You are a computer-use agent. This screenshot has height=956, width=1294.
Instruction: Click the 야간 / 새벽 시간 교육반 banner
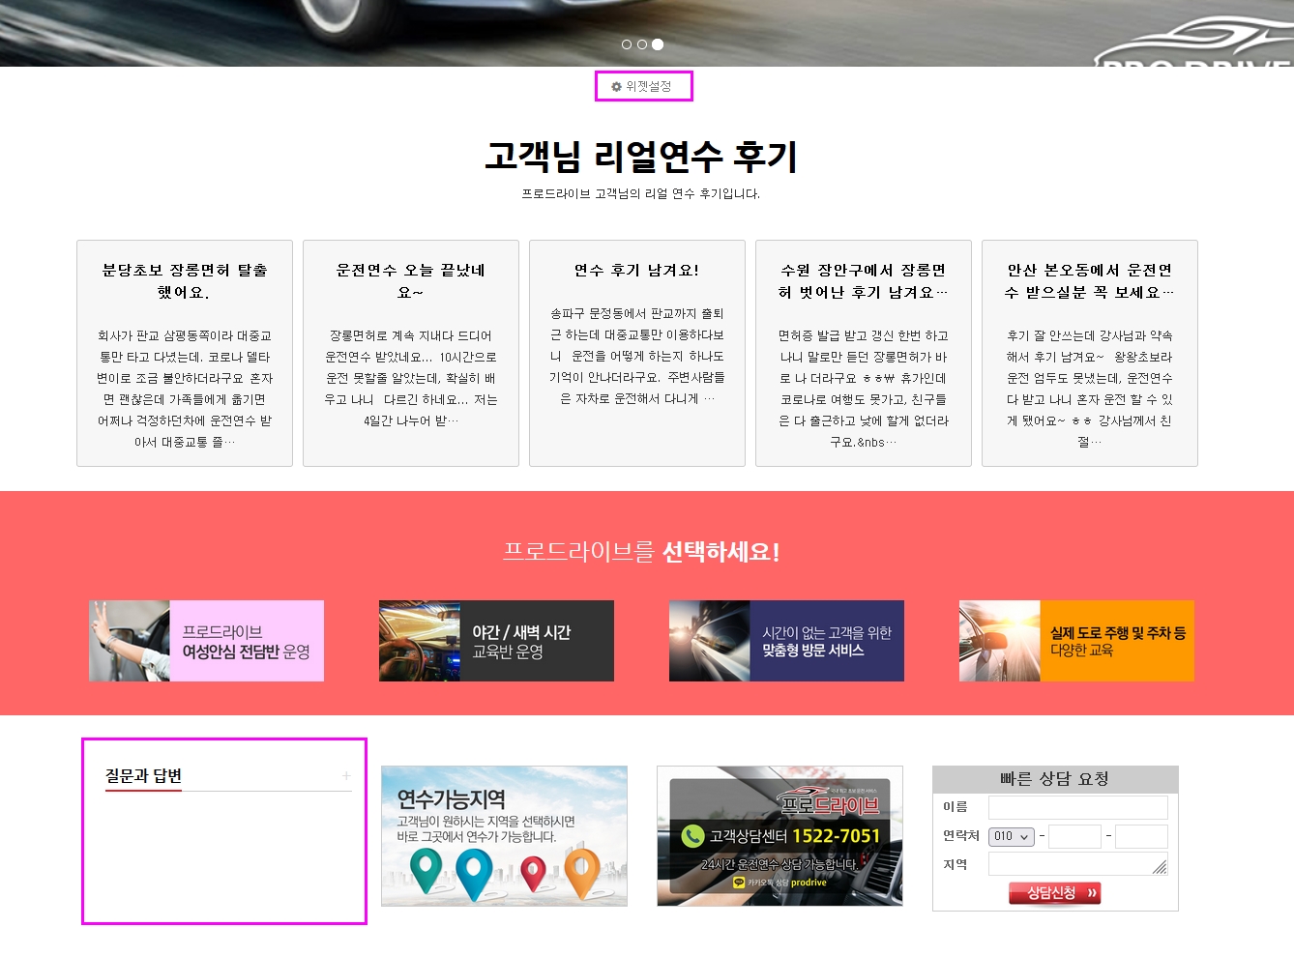pyautogui.click(x=496, y=641)
